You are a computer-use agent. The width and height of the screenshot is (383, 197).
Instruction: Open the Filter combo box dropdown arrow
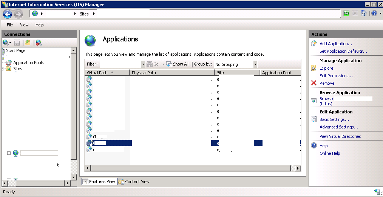143,64
